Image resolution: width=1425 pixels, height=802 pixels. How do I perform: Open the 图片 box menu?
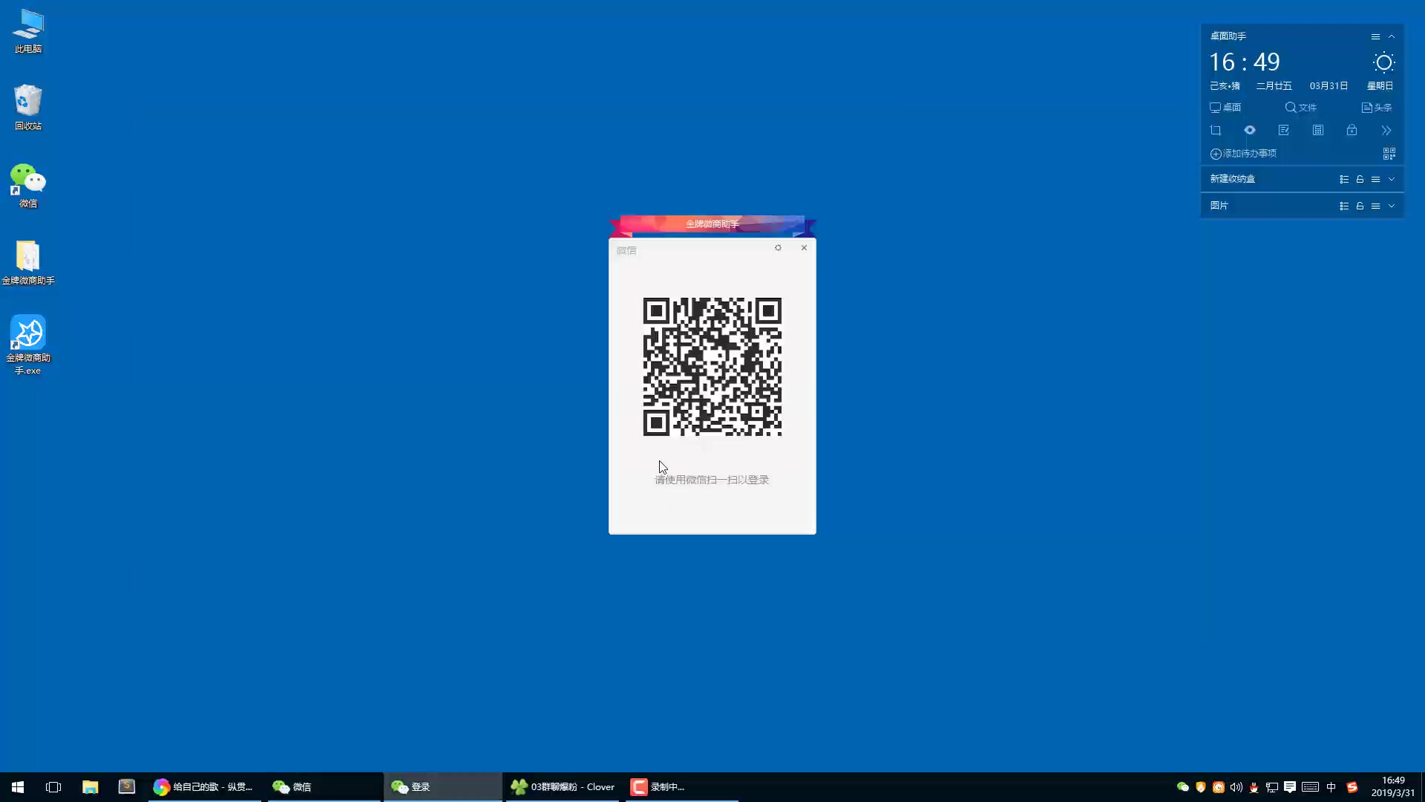[1375, 206]
